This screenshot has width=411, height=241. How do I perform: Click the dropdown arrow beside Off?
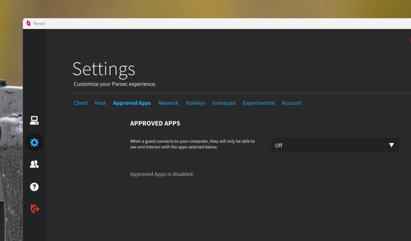[391, 145]
